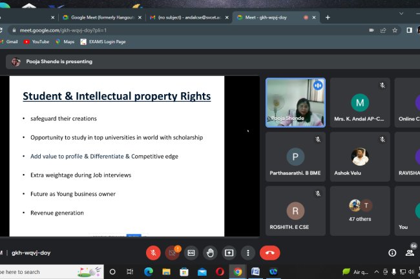Screen dimensions: 420x279
Task: Close the Google Meet (formerly Hangouts) tab
Action: point(140,17)
